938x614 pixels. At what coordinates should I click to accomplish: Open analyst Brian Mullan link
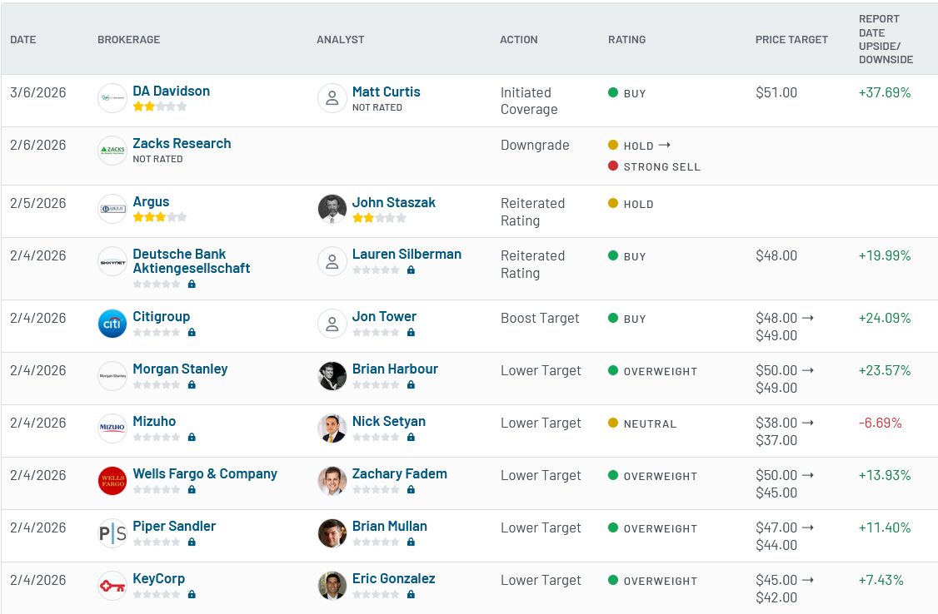389,526
